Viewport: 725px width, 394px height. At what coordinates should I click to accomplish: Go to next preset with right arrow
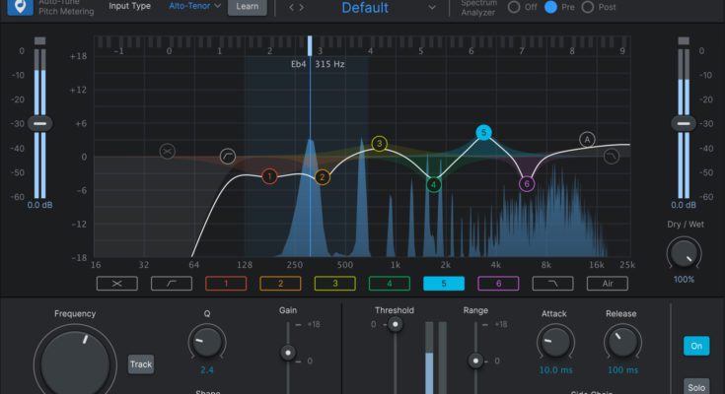click(304, 8)
